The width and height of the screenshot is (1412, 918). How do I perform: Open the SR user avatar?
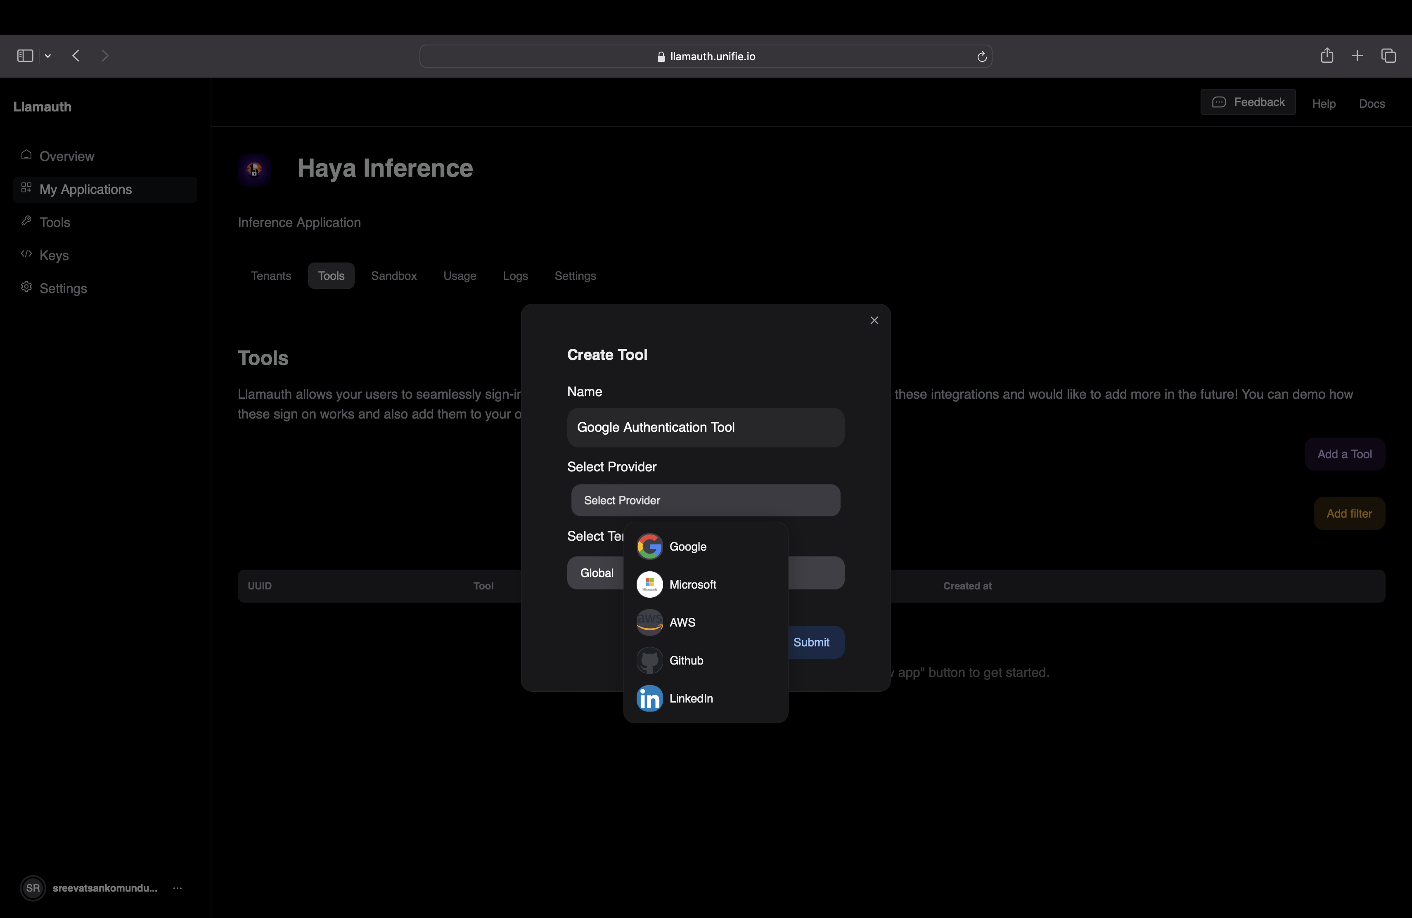pos(33,888)
